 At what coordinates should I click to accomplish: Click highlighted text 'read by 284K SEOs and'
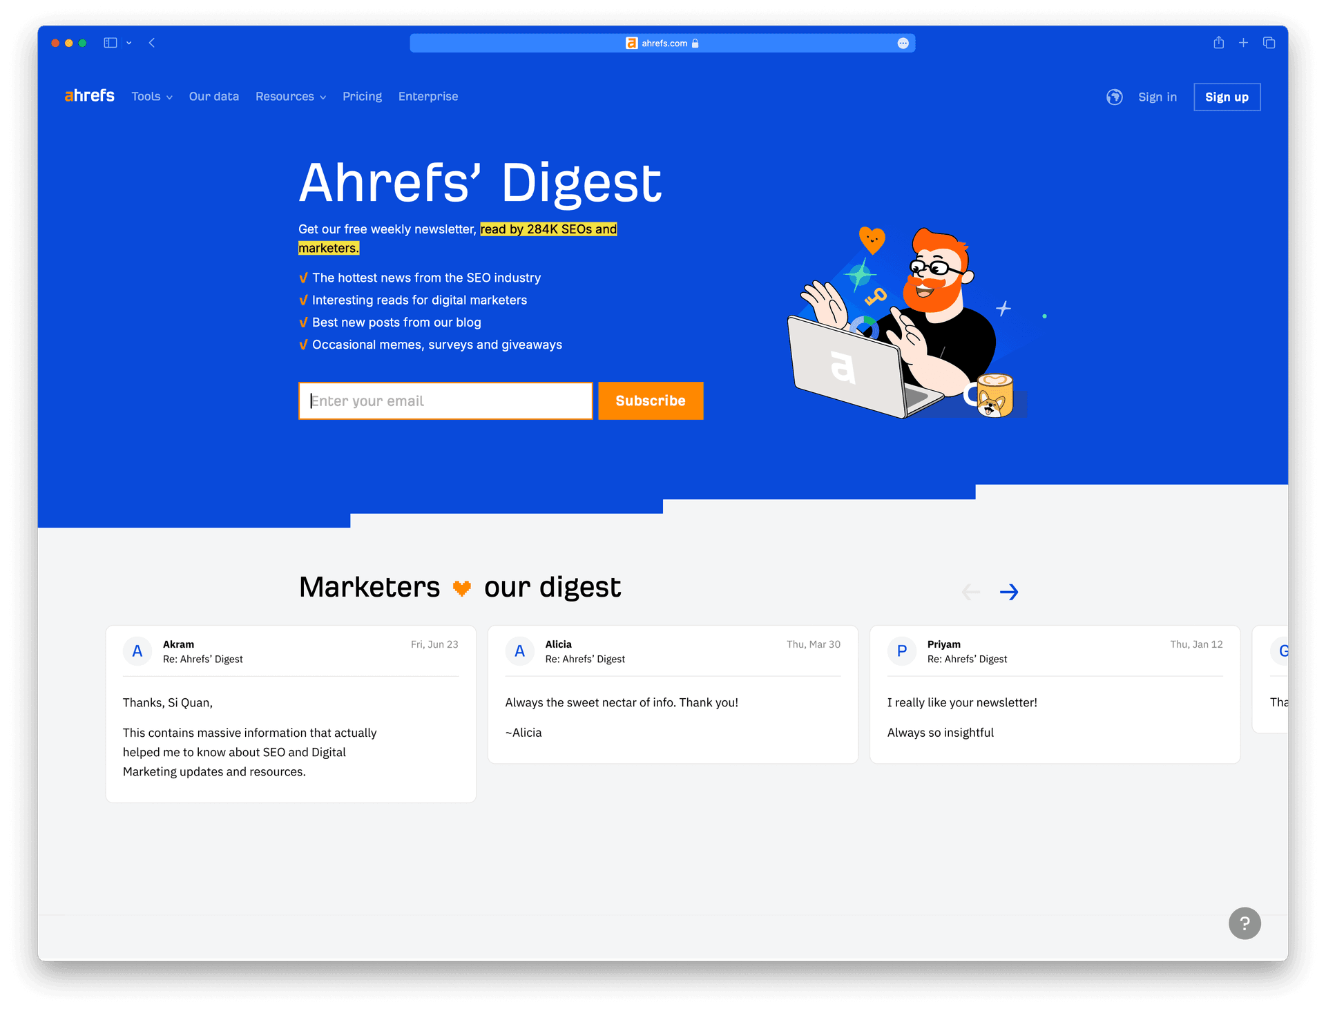click(548, 229)
